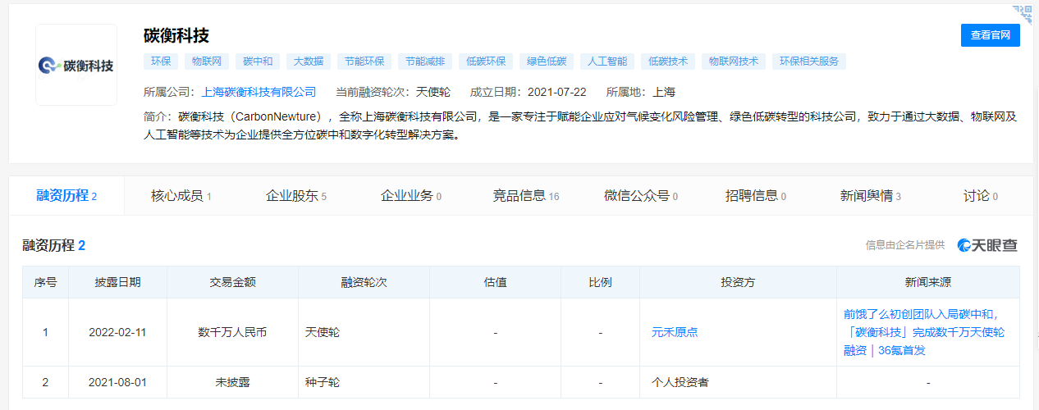Select the 节能减排 tag
Screen dimensions: 1039x410
coord(425,61)
